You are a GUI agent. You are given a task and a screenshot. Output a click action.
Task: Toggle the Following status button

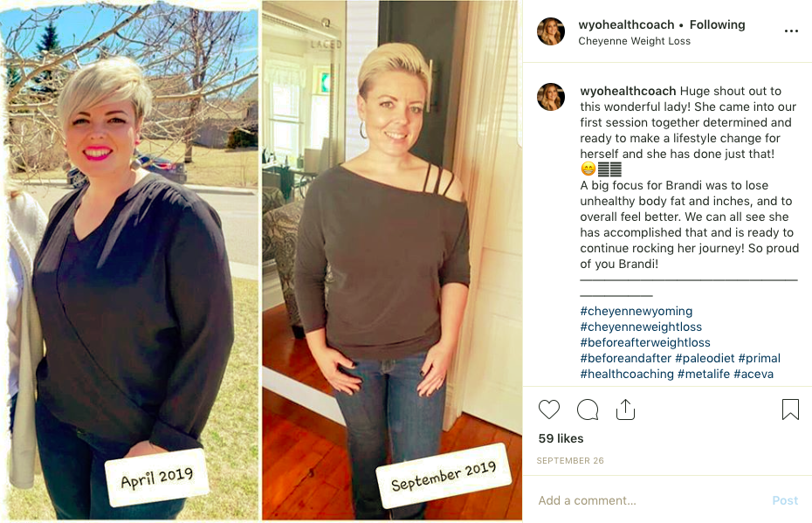click(717, 24)
